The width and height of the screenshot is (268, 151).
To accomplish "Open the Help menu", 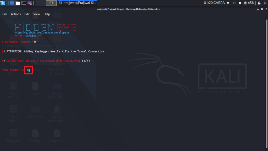I will pos(47,14).
